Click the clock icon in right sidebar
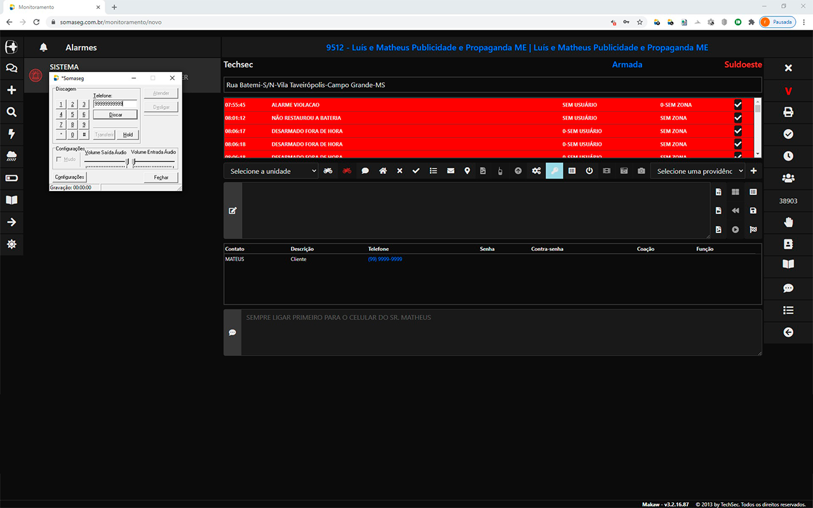 (788, 156)
